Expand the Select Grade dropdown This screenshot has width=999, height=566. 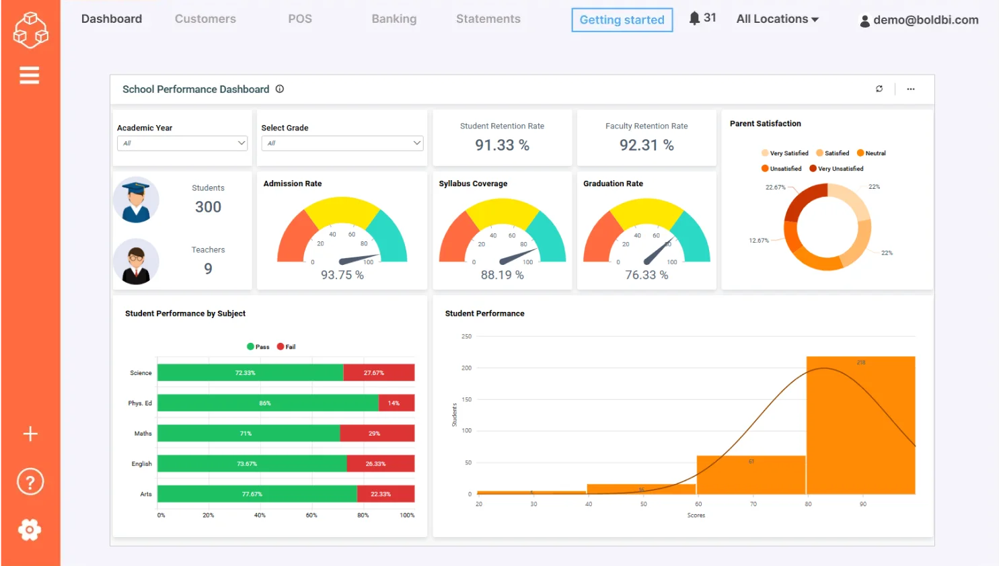pos(342,143)
